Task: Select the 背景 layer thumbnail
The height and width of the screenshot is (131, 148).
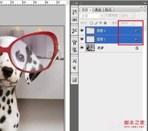Action: (90, 48)
